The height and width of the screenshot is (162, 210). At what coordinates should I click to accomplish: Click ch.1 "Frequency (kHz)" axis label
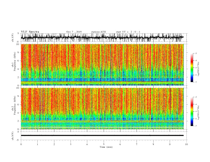[15, 62]
